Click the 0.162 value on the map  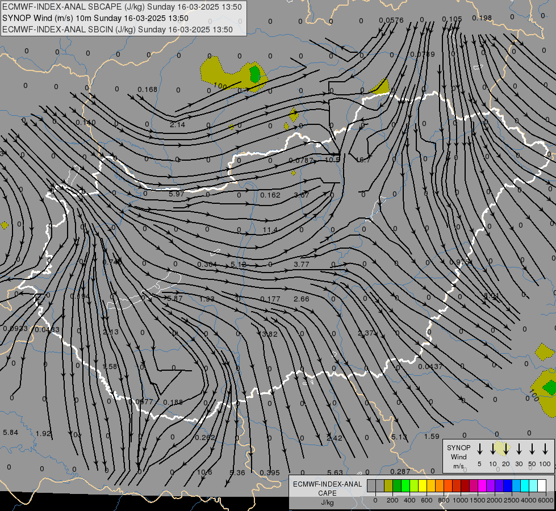tap(270, 195)
